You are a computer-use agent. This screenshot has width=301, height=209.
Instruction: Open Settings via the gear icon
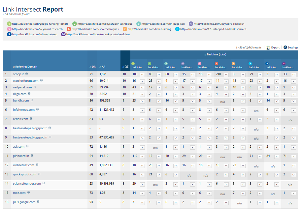point(285,47)
